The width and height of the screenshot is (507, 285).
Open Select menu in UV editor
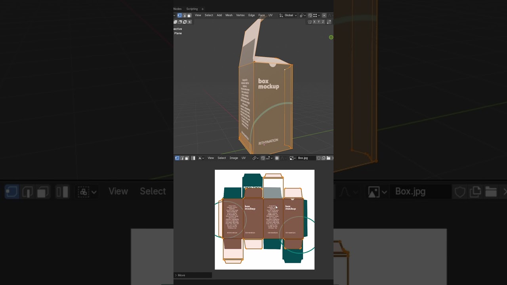click(x=222, y=158)
